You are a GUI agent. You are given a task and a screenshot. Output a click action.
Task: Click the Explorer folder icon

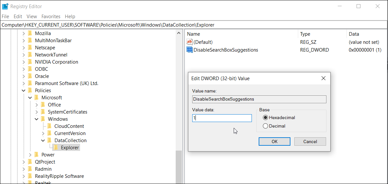pos(56,148)
